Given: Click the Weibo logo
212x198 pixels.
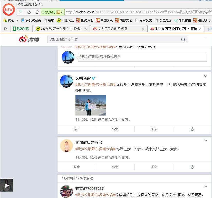Looking at the screenshot, I should click(x=29, y=39).
